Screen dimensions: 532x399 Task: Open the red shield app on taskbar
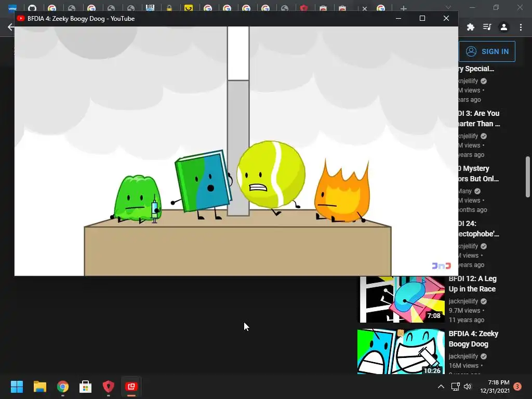[x=108, y=387]
